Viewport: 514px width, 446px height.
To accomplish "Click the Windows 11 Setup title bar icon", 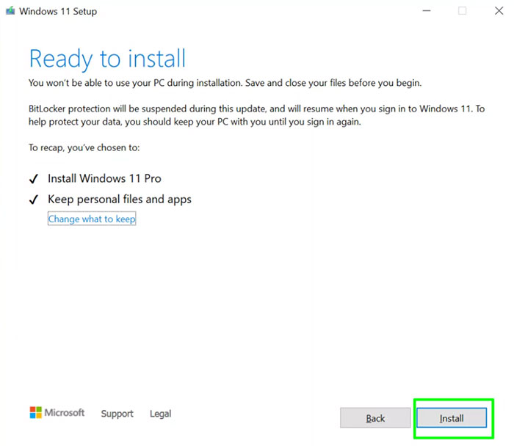I will pyautogui.click(x=10, y=11).
